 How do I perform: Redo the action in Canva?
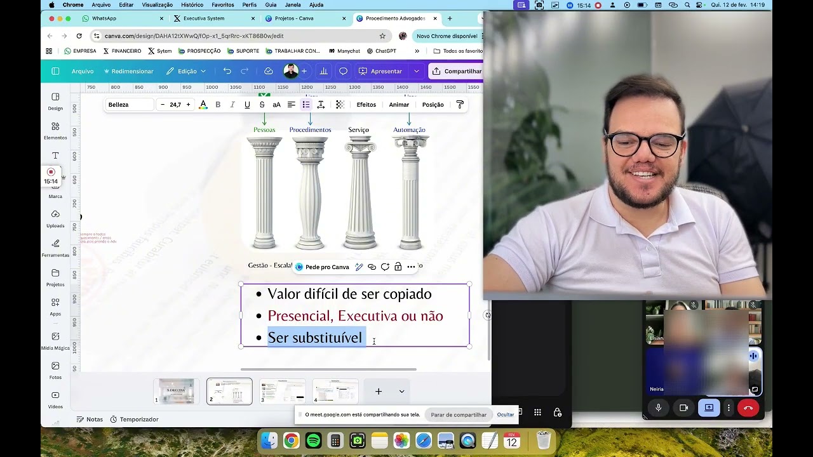(245, 71)
